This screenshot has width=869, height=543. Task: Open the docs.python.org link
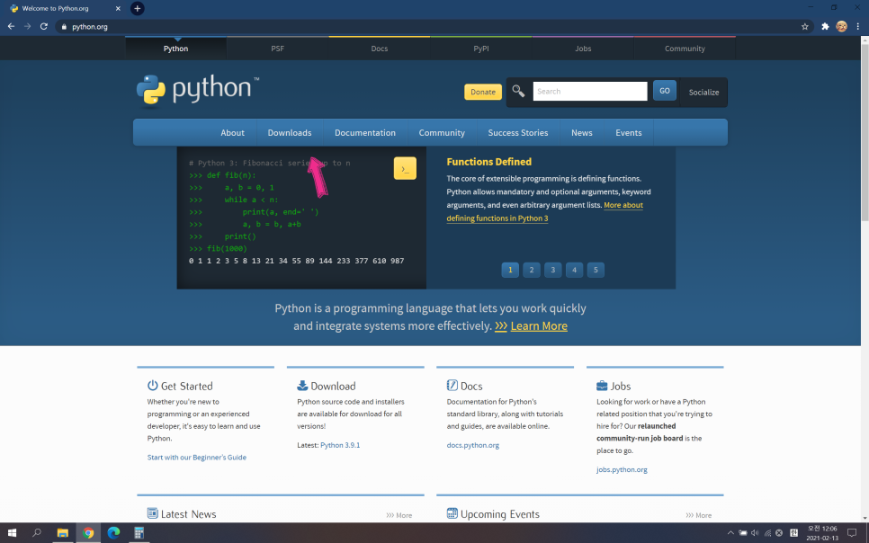[x=473, y=445]
